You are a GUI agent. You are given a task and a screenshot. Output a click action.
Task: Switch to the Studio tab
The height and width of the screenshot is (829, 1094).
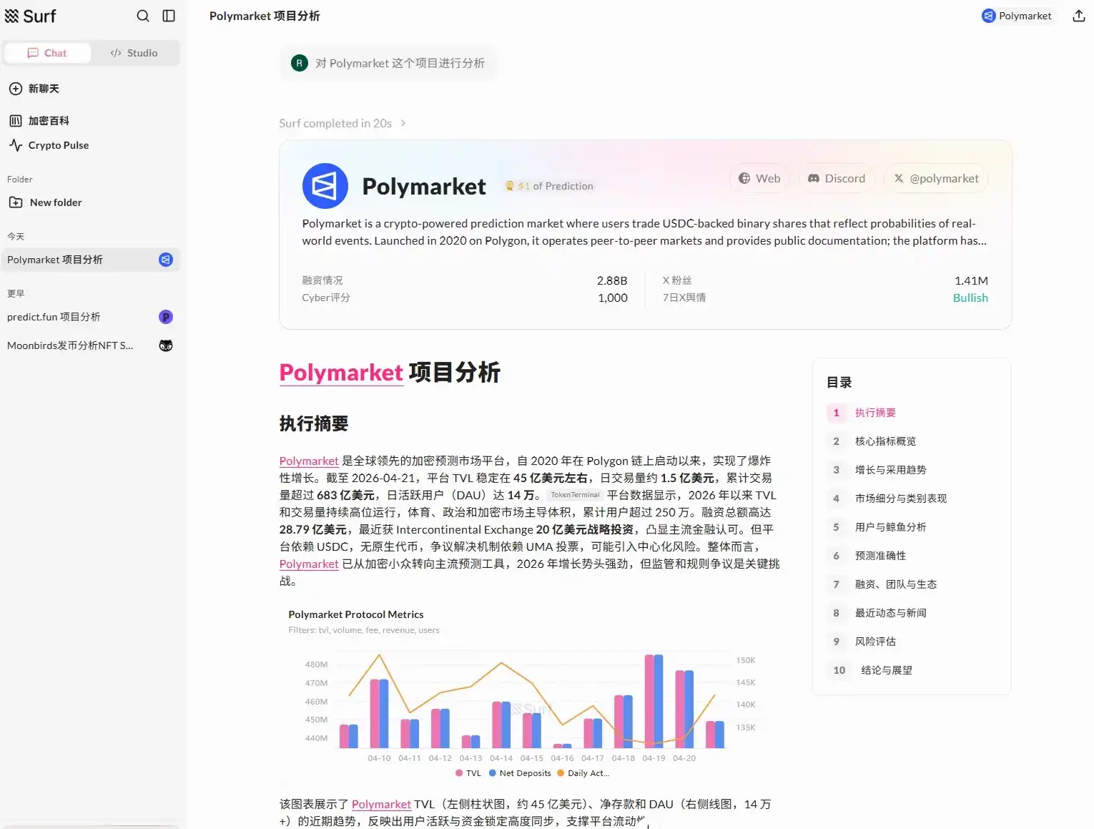(134, 53)
